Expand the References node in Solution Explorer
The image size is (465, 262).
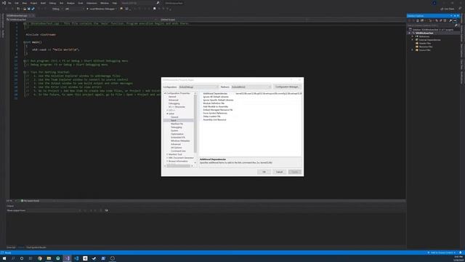tap(412, 36)
